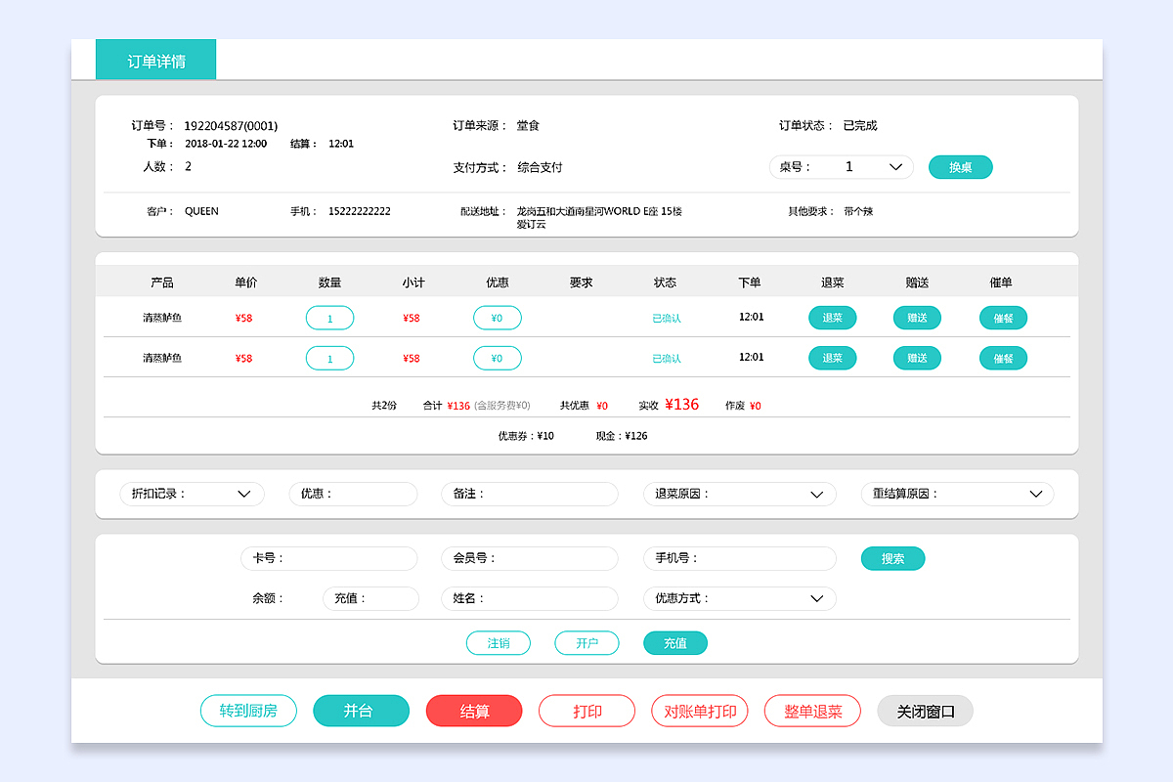
Task: Expand the 重结算原因 dropdown
Action: point(1036,494)
